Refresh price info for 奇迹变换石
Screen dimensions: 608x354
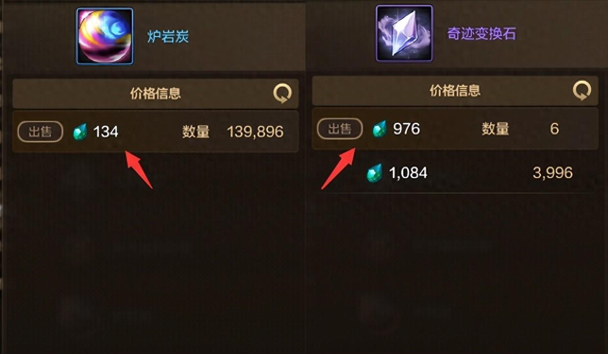pyautogui.click(x=582, y=91)
